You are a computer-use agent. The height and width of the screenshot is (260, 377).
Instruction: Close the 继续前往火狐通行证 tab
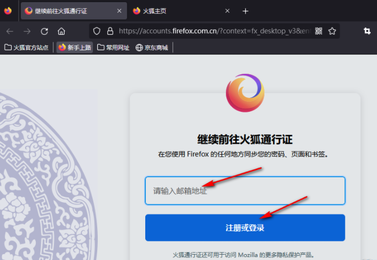pyautogui.click(x=119, y=11)
